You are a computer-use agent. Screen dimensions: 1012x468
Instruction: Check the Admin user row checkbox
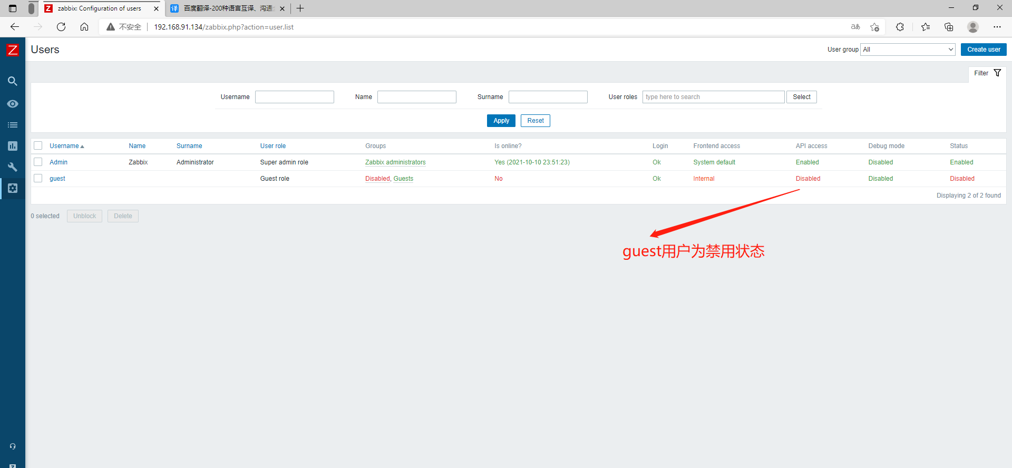38,162
